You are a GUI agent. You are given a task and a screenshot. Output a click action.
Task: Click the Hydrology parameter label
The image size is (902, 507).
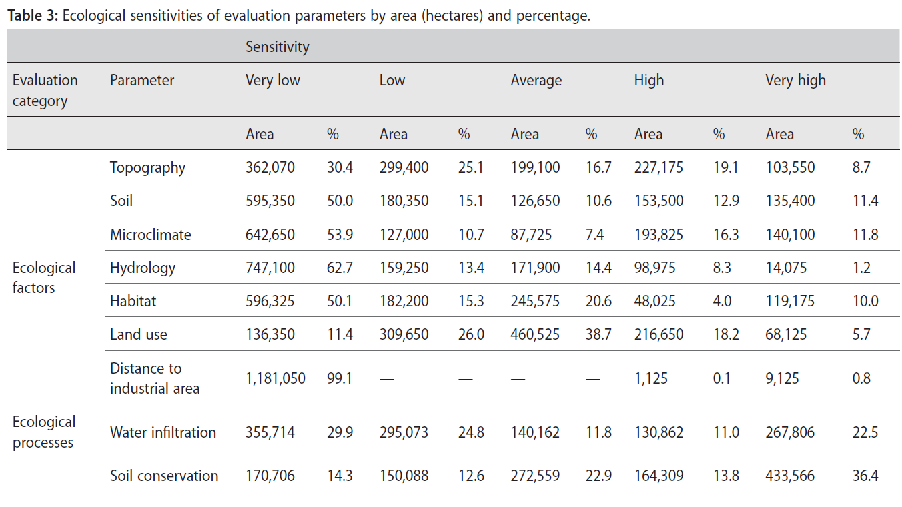pyautogui.click(x=142, y=268)
